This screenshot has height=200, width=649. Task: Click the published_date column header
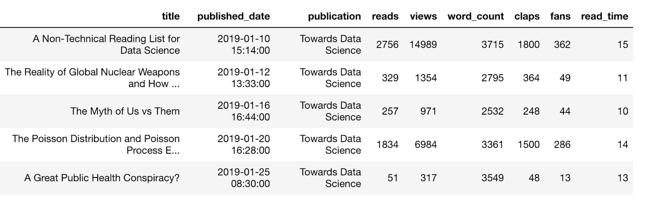(233, 17)
